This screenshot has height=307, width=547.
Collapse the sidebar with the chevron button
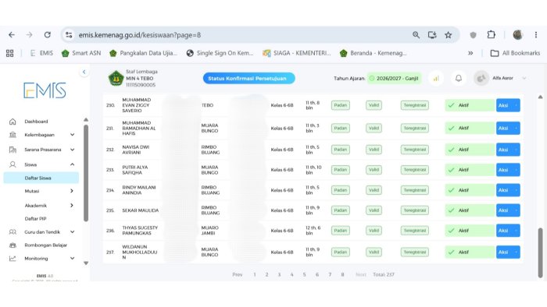tap(84, 72)
